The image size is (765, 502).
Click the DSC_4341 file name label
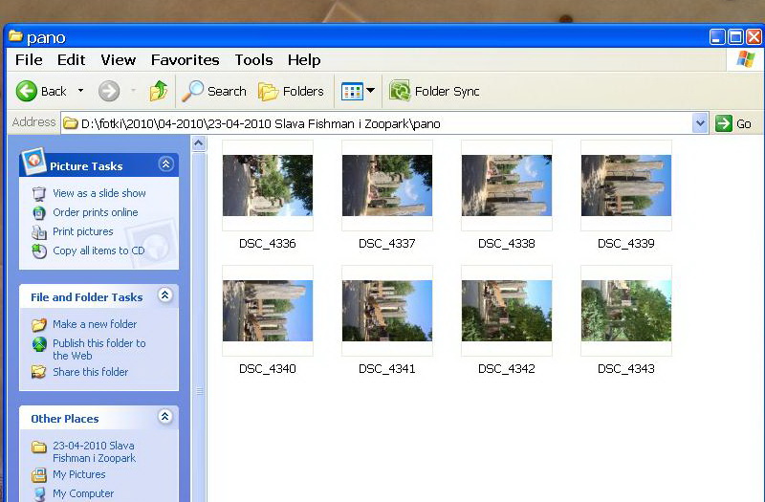coord(387,369)
